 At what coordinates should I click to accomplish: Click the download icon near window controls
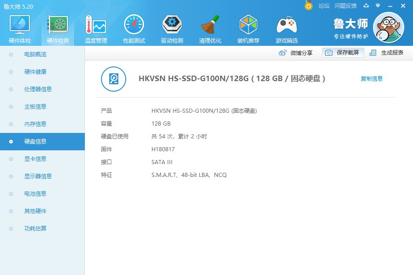tap(366, 6)
